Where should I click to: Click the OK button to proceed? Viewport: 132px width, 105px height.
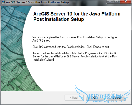click(x=95, y=98)
